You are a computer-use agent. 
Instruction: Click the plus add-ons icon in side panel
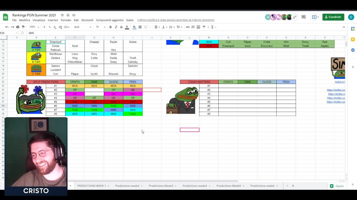[x=353, y=67]
